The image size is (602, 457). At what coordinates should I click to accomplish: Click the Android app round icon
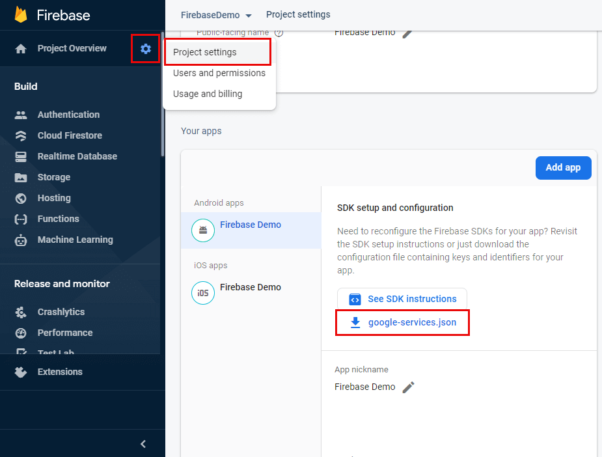click(203, 230)
